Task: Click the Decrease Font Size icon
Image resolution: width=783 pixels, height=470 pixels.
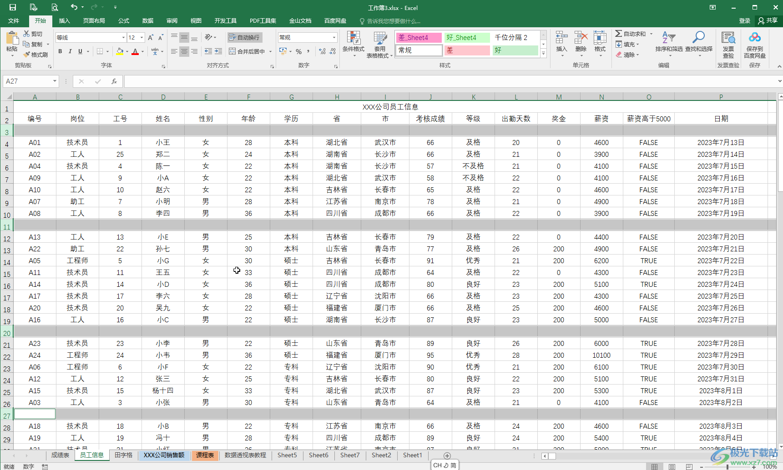Action: pyautogui.click(x=161, y=37)
